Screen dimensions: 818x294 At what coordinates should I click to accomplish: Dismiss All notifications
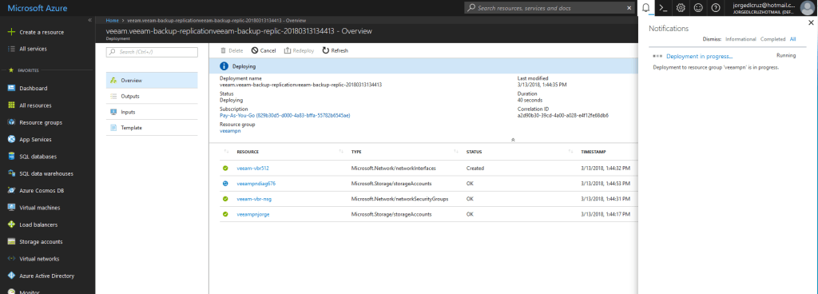(x=792, y=39)
